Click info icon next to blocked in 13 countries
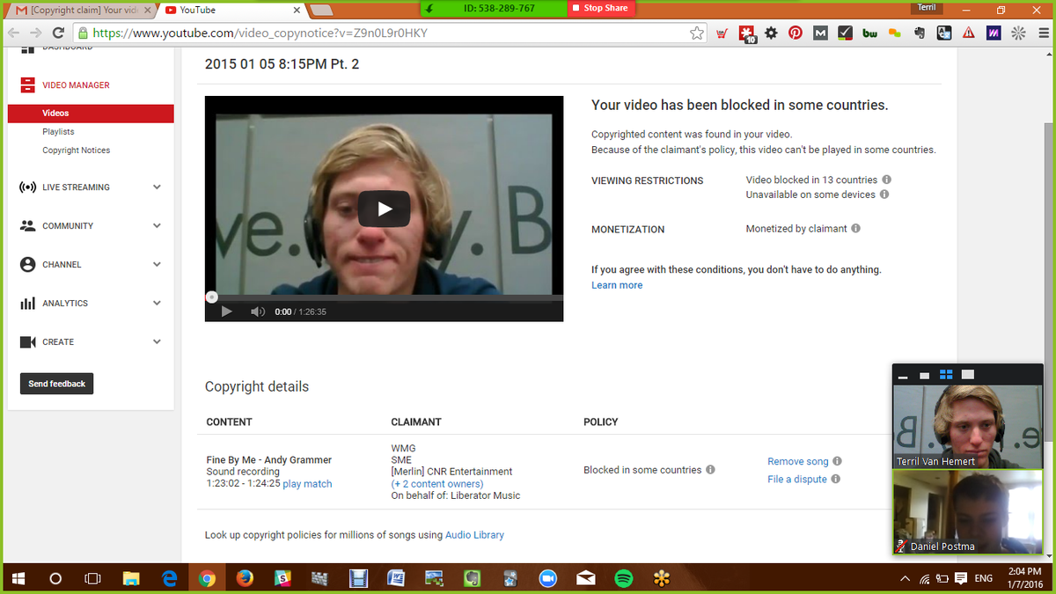Screen dimensions: 1056x594 point(886,180)
